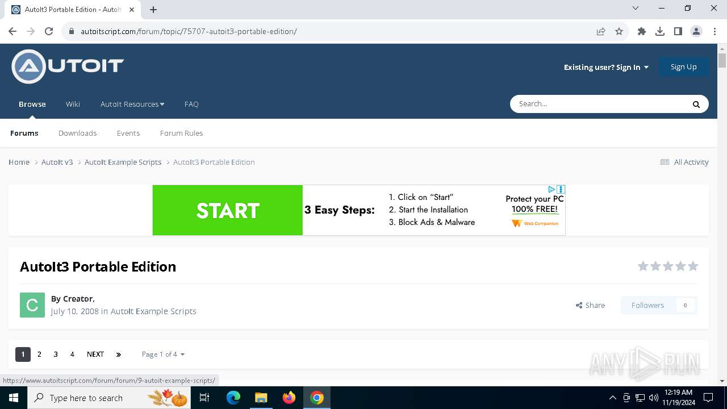Click the Creator author link
Screen dimensions: 727x409
pos(78,299)
